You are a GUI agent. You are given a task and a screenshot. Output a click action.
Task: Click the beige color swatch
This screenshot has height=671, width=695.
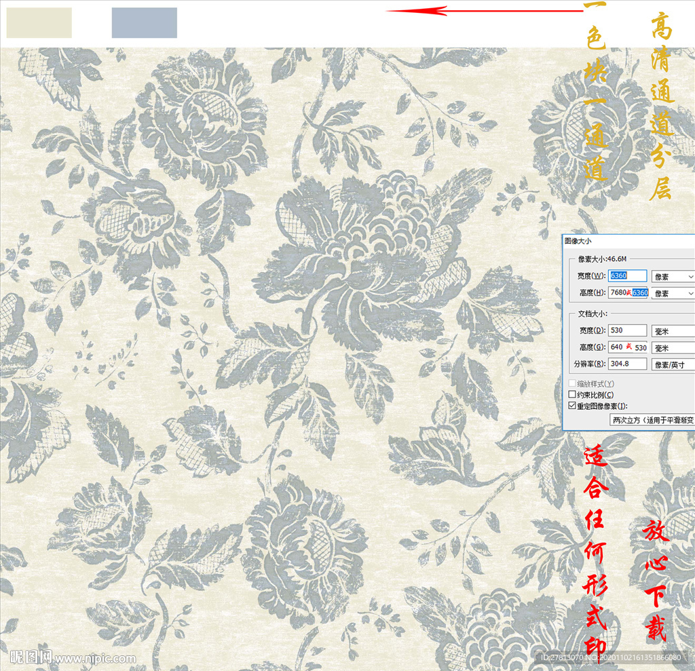[x=39, y=22]
